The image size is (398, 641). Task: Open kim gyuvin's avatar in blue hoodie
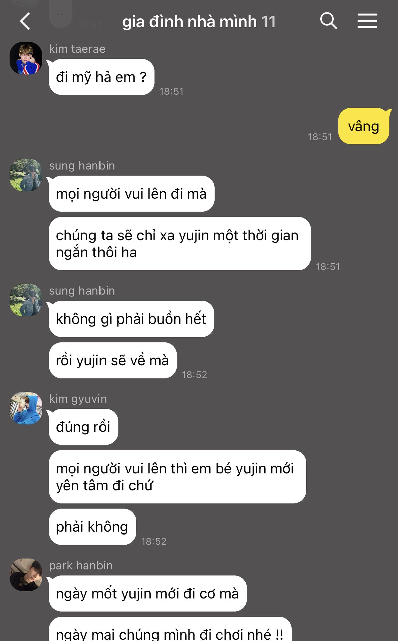pyautogui.click(x=26, y=408)
